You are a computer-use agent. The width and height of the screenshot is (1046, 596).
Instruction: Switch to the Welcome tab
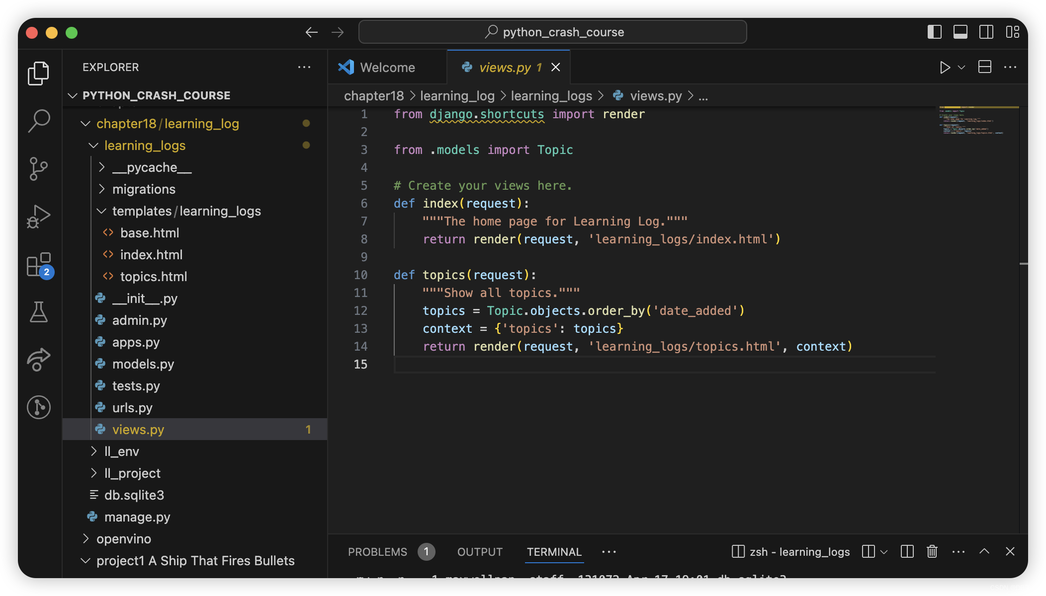pyautogui.click(x=387, y=67)
